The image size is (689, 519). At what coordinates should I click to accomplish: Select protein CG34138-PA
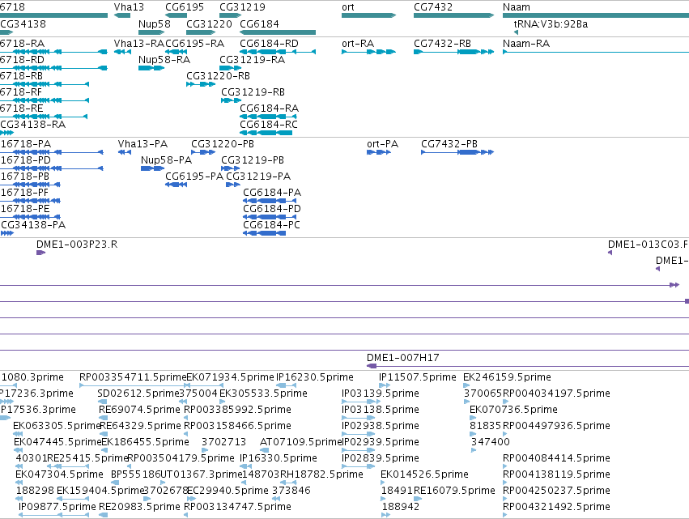[x=6, y=233]
